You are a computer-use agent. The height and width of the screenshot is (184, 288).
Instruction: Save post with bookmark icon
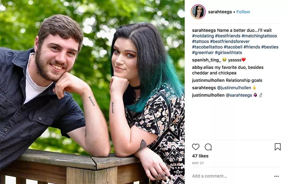click(277, 147)
